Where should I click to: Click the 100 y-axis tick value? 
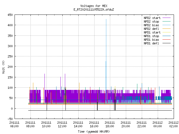[10, 88]
